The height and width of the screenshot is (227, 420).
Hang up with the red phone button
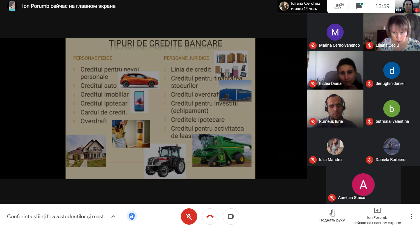pyautogui.click(x=210, y=216)
